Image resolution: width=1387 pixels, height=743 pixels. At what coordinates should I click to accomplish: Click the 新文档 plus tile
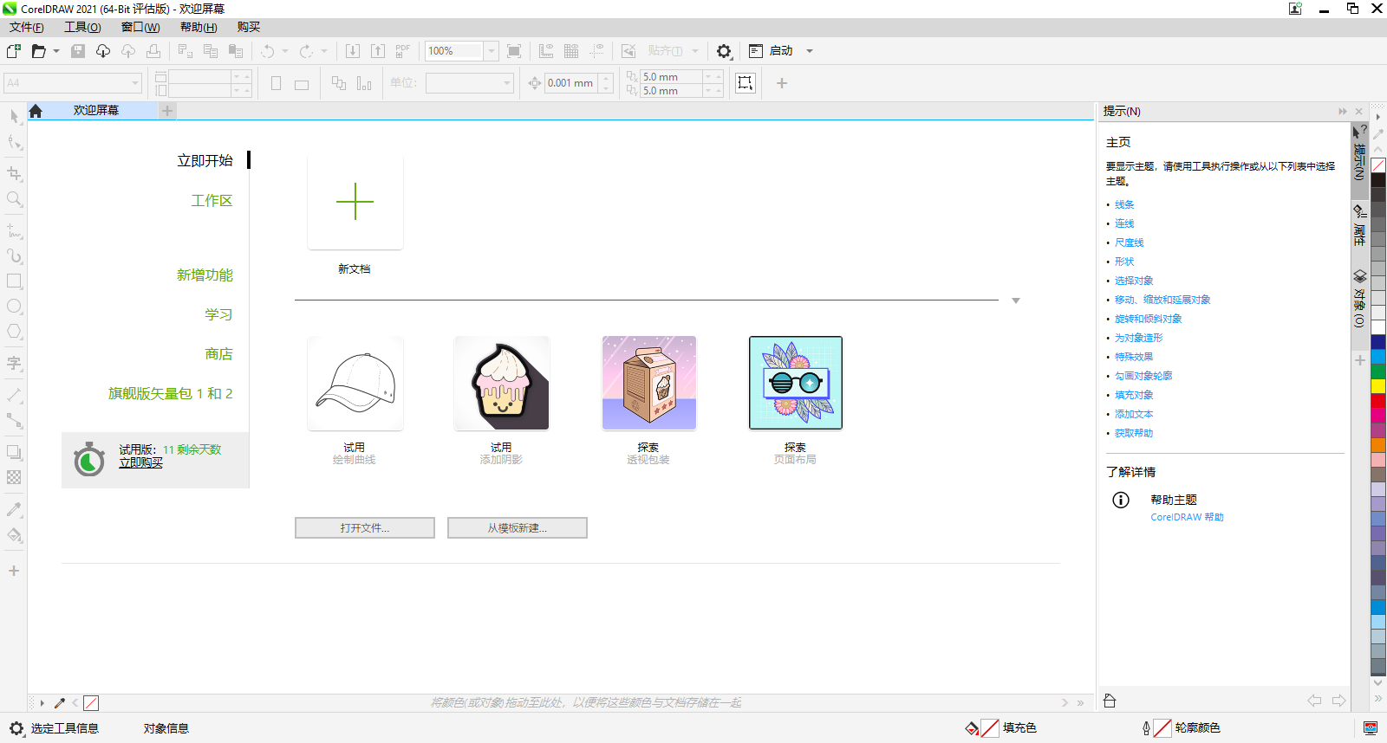[x=355, y=203]
